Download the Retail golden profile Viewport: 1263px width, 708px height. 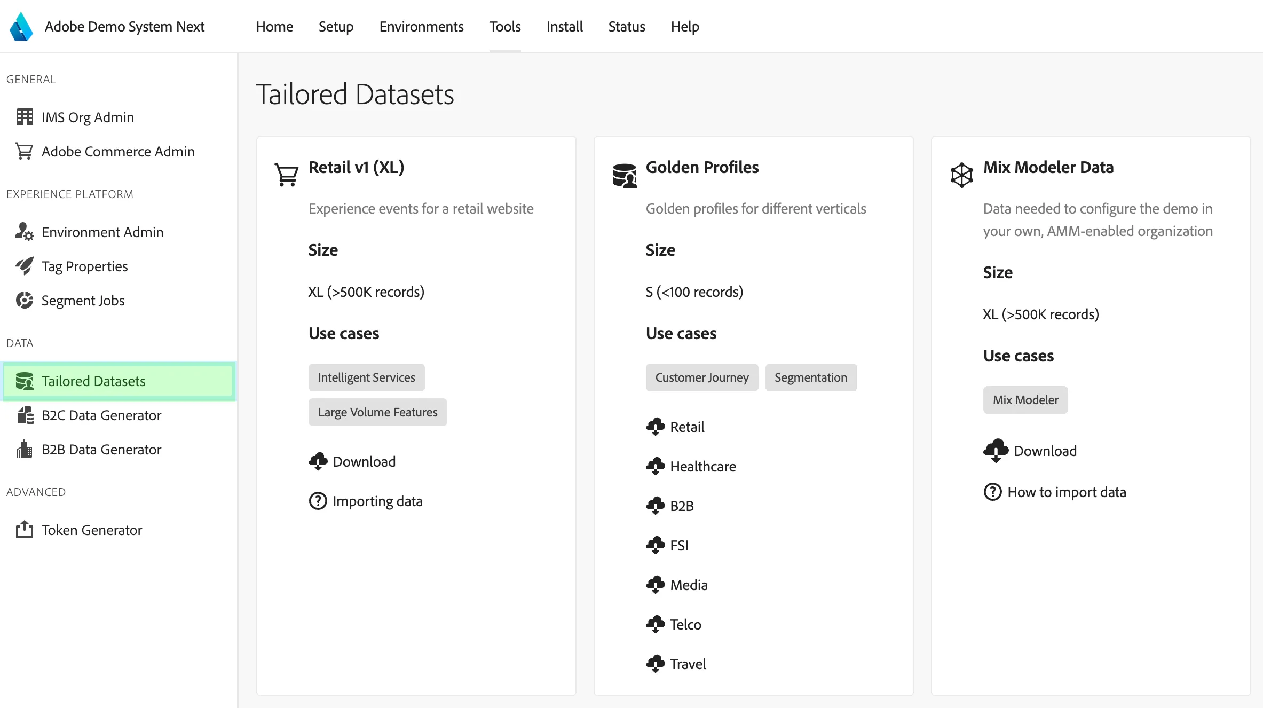click(675, 427)
